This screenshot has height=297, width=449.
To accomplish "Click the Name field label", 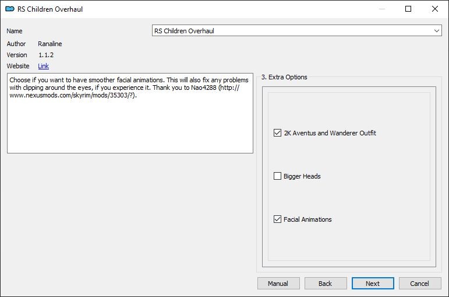I will click(15, 31).
